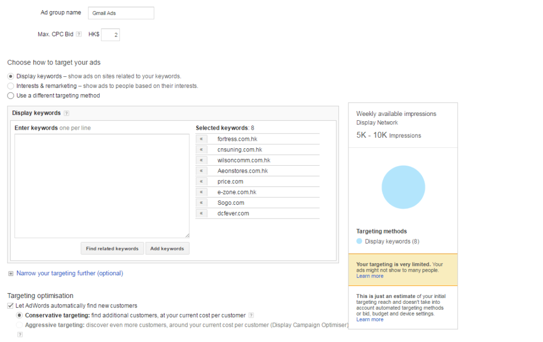543x342 pixels.
Task: Click Add keywords button
Action: [x=167, y=249]
